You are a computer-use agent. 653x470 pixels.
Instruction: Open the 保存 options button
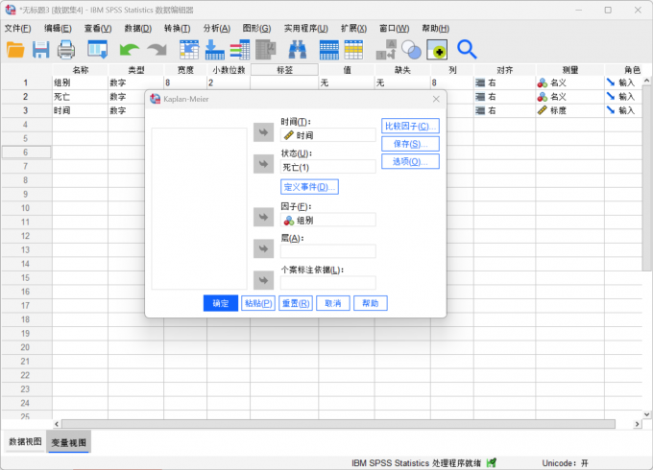coord(410,144)
